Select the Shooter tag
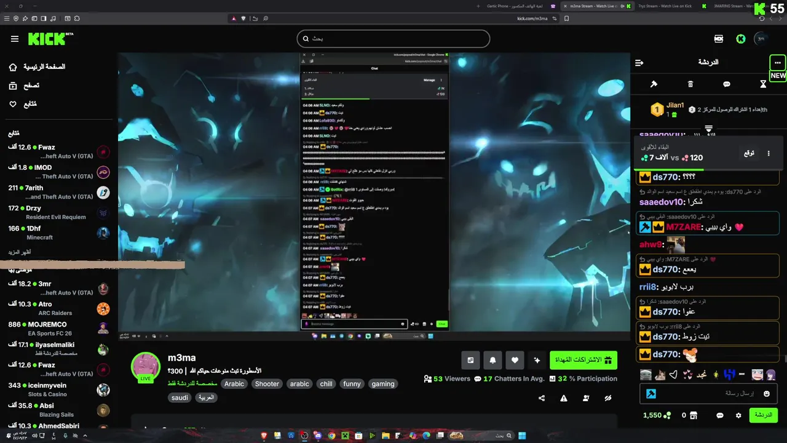The width and height of the screenshot is (787, 443). [267, 384]
